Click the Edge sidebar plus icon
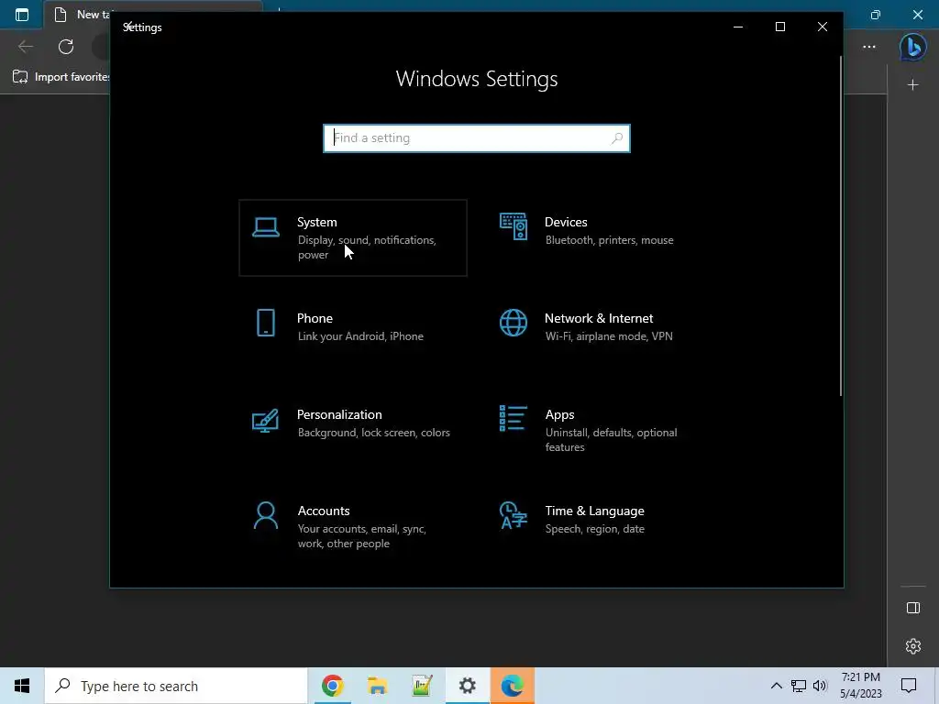The width and height of the screenshot is (939, 704). [x=912, y=85]
